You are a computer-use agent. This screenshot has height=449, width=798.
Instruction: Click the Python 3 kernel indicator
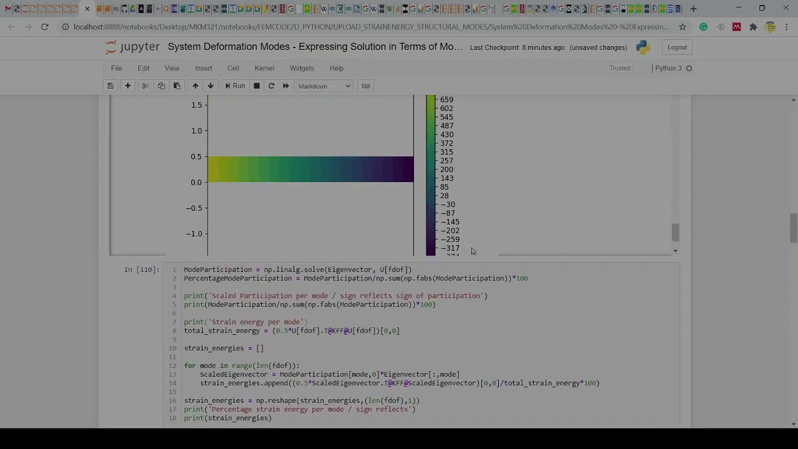(673, 68)
